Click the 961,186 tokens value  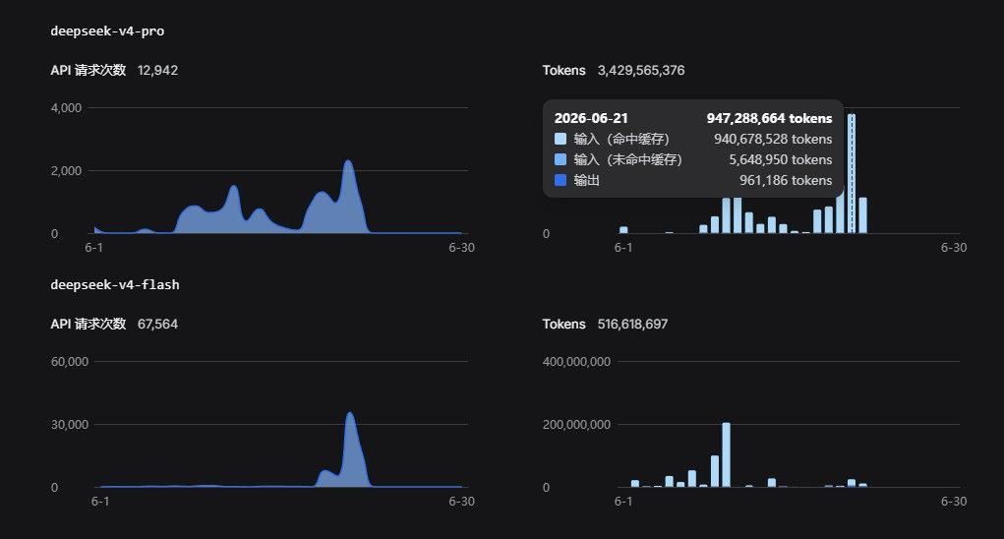(786, 180)
